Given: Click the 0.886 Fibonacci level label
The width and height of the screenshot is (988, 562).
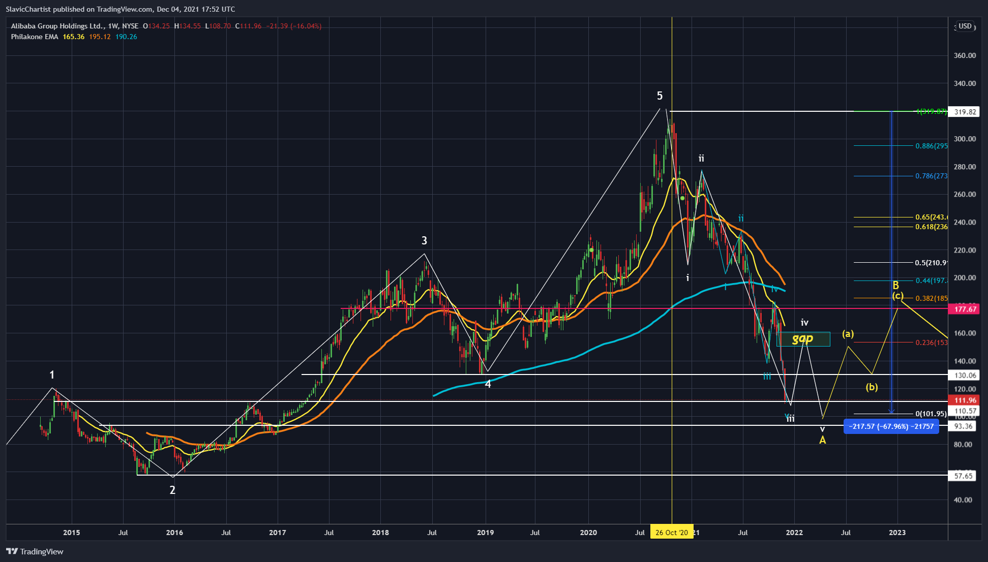Looking at the screenshot, I should point(932,146).
